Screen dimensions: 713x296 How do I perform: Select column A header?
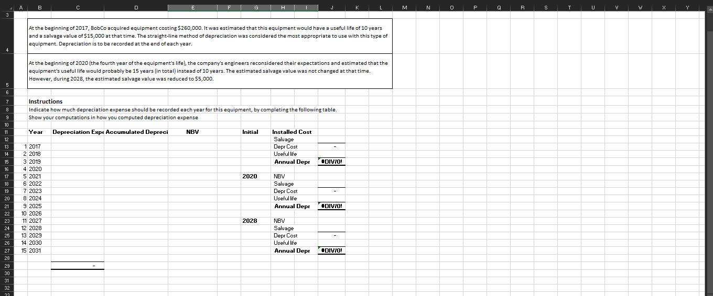(20, 7)
